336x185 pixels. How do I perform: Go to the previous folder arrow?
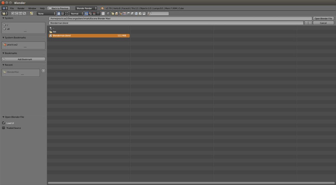[x=13, y=13]
